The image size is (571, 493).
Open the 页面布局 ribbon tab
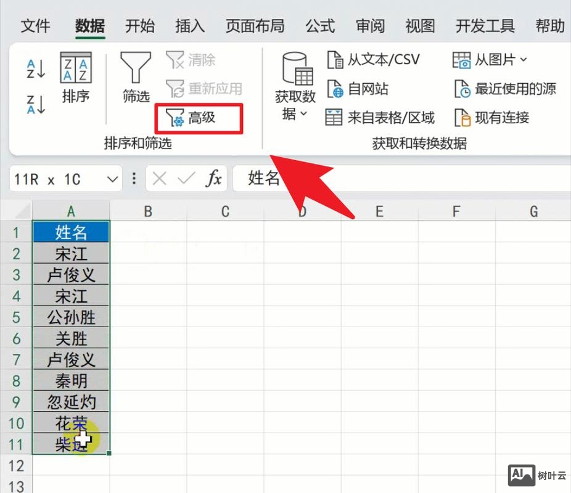pyautogui.click(x=255, y=26)
